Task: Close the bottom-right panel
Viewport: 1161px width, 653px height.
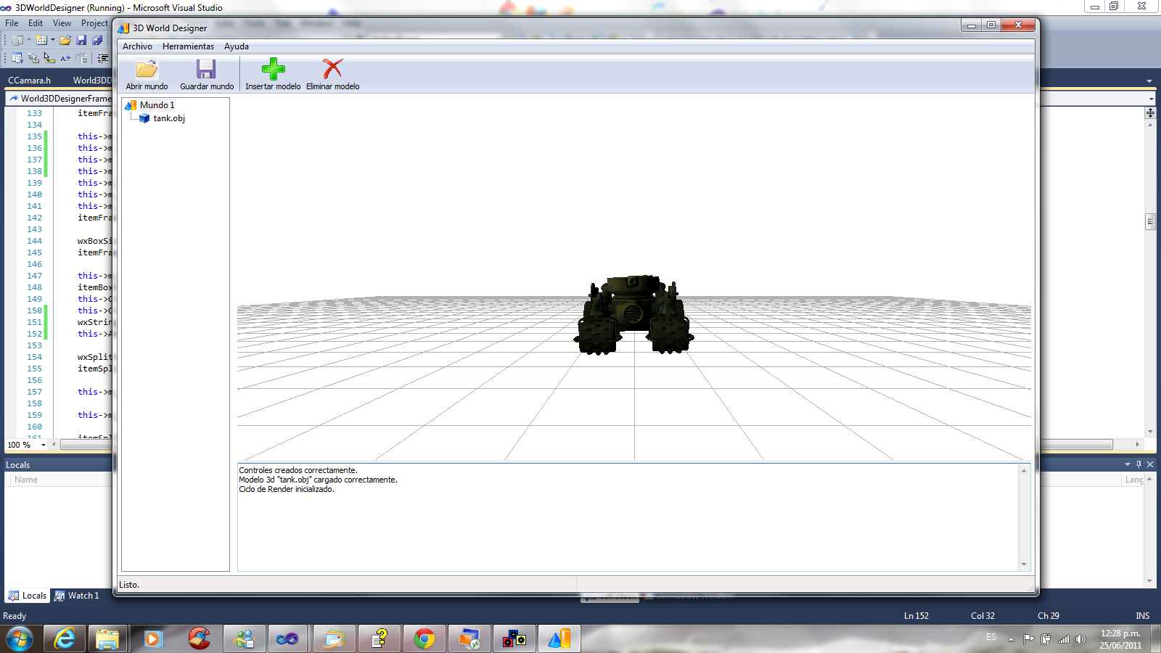Action: coord(1150,464)
